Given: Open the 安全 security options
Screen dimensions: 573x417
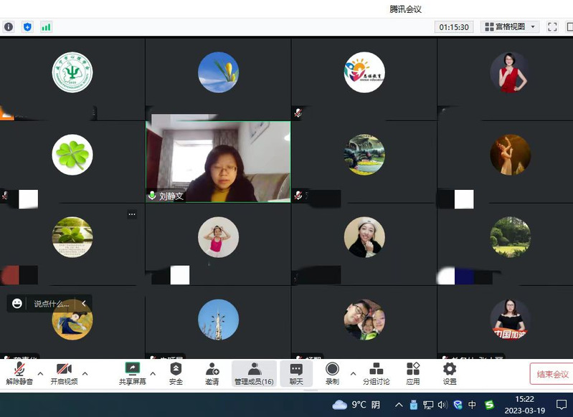Looking at the screenshot, I should (176, 373).
